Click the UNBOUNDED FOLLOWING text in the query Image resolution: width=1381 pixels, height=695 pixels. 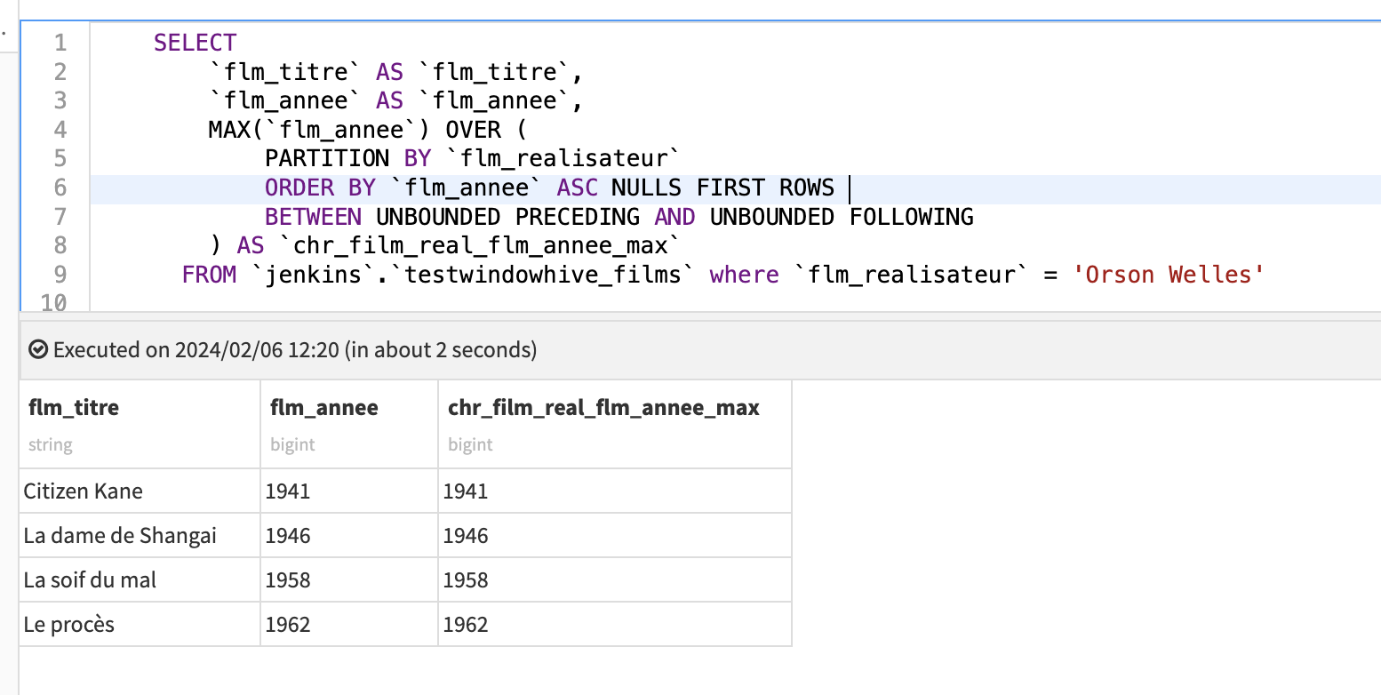841,217
